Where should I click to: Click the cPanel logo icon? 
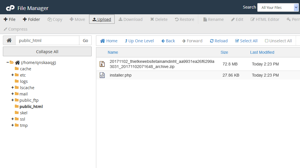click(x=10, y=8)
